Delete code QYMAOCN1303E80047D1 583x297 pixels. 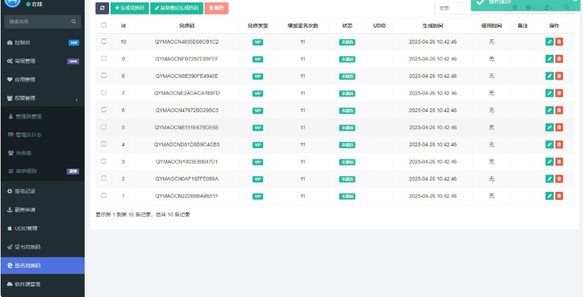[559, 161]
